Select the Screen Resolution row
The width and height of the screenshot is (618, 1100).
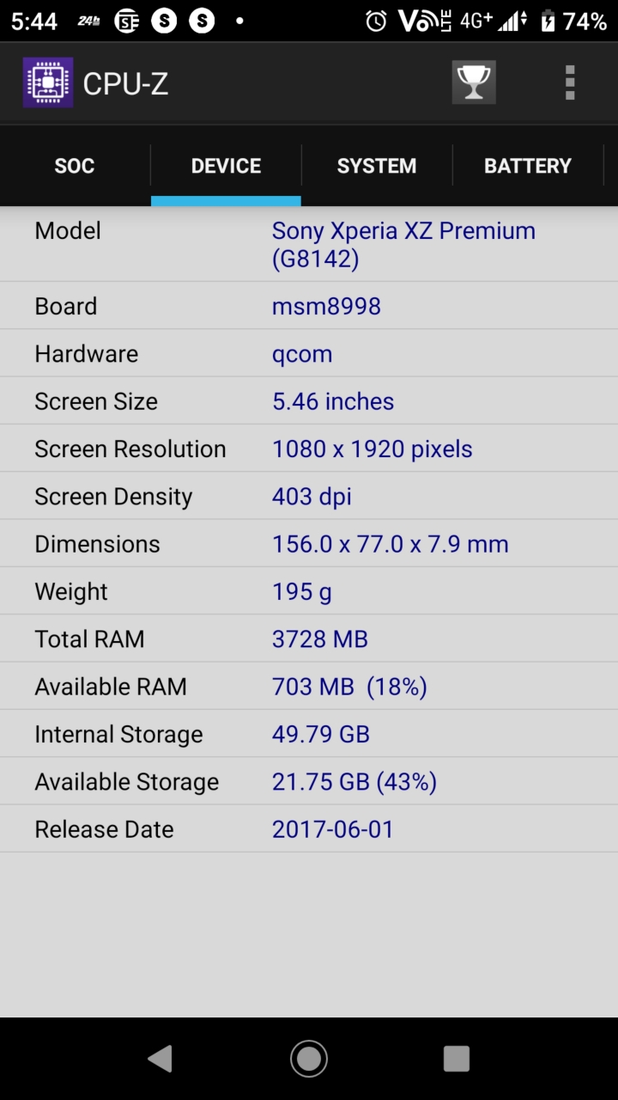pos(309,449)
